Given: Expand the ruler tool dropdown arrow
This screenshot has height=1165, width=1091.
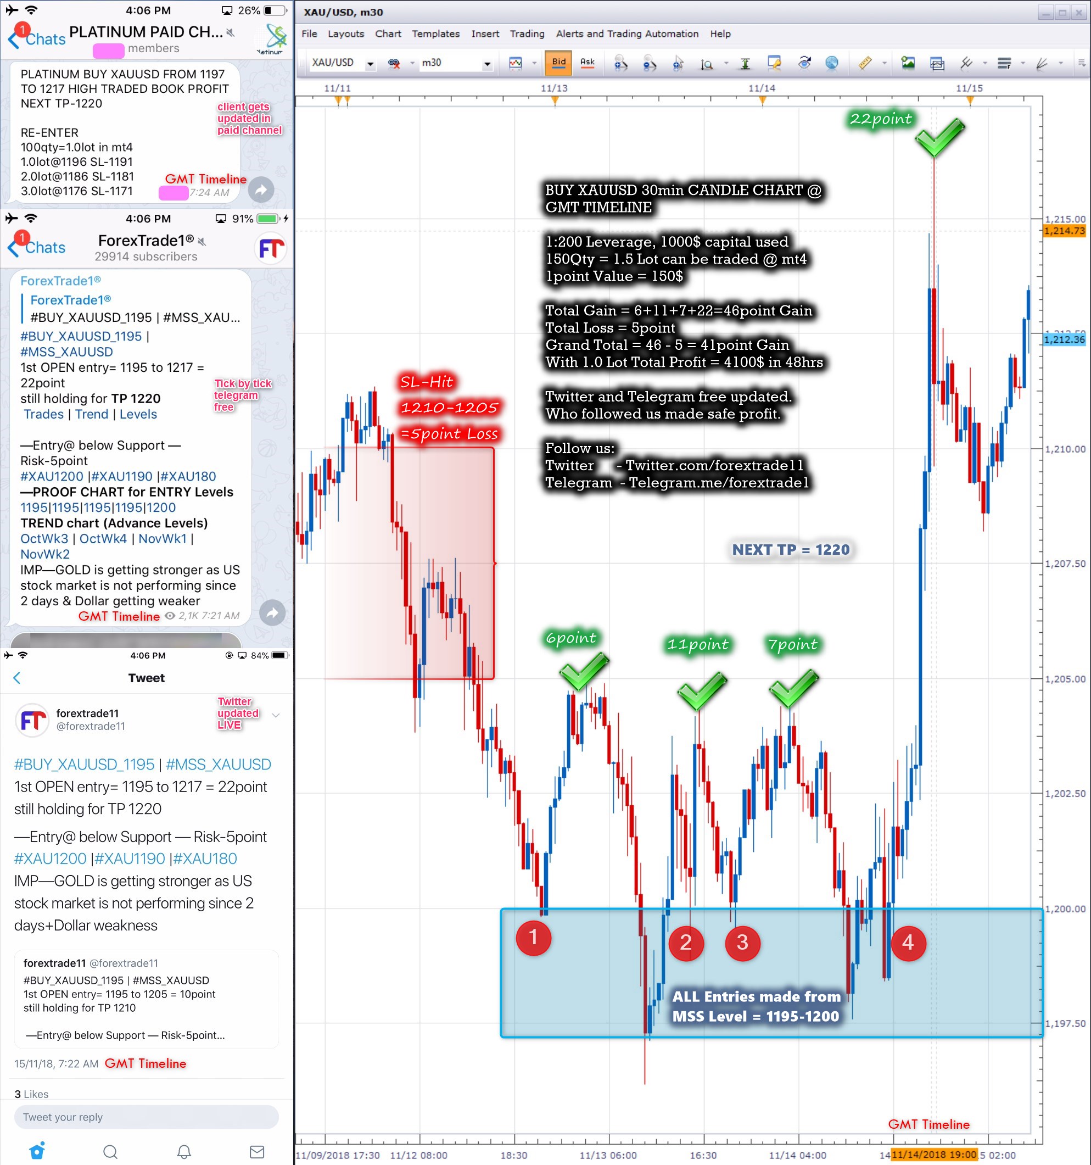Looking at the screenshot, I should (884, 63).
